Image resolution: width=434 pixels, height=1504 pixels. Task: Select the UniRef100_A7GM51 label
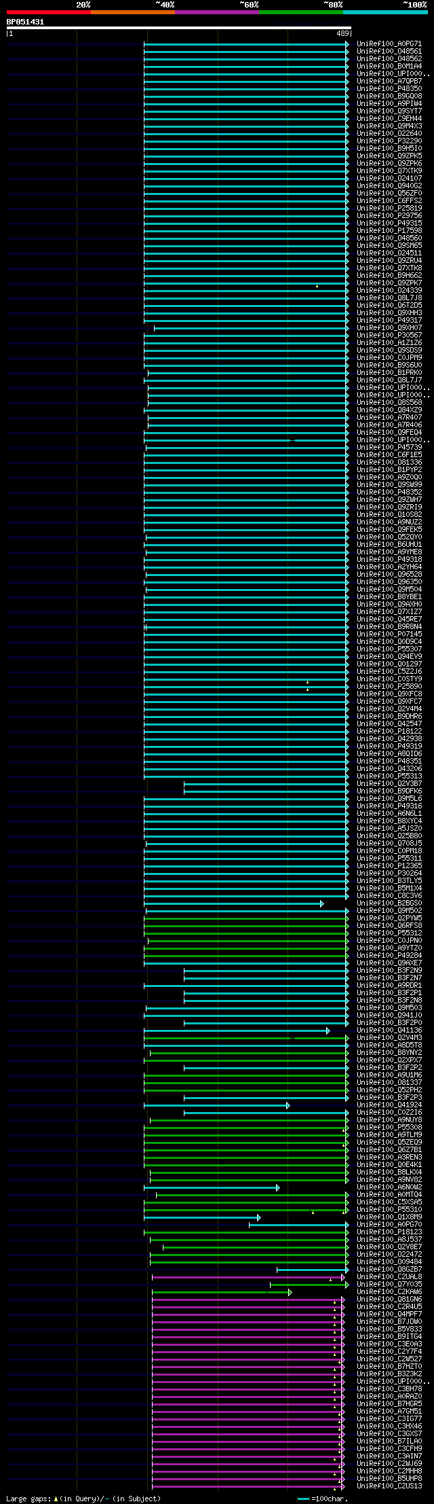click(x=389, y=1412)
